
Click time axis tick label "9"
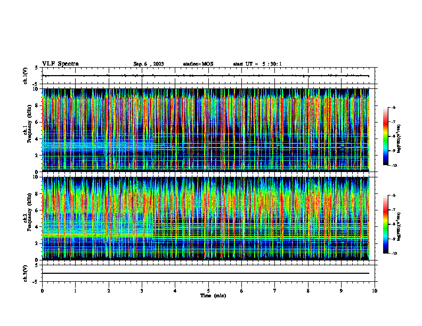tap(341, 291)
